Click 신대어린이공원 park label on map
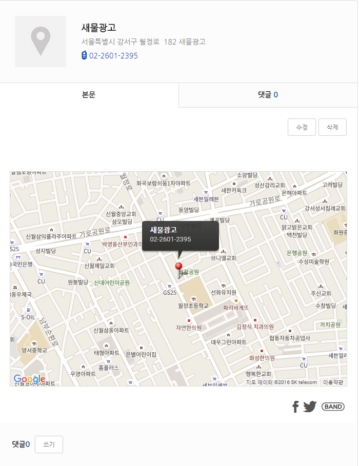The image size is (359, 466). (112, 282)
